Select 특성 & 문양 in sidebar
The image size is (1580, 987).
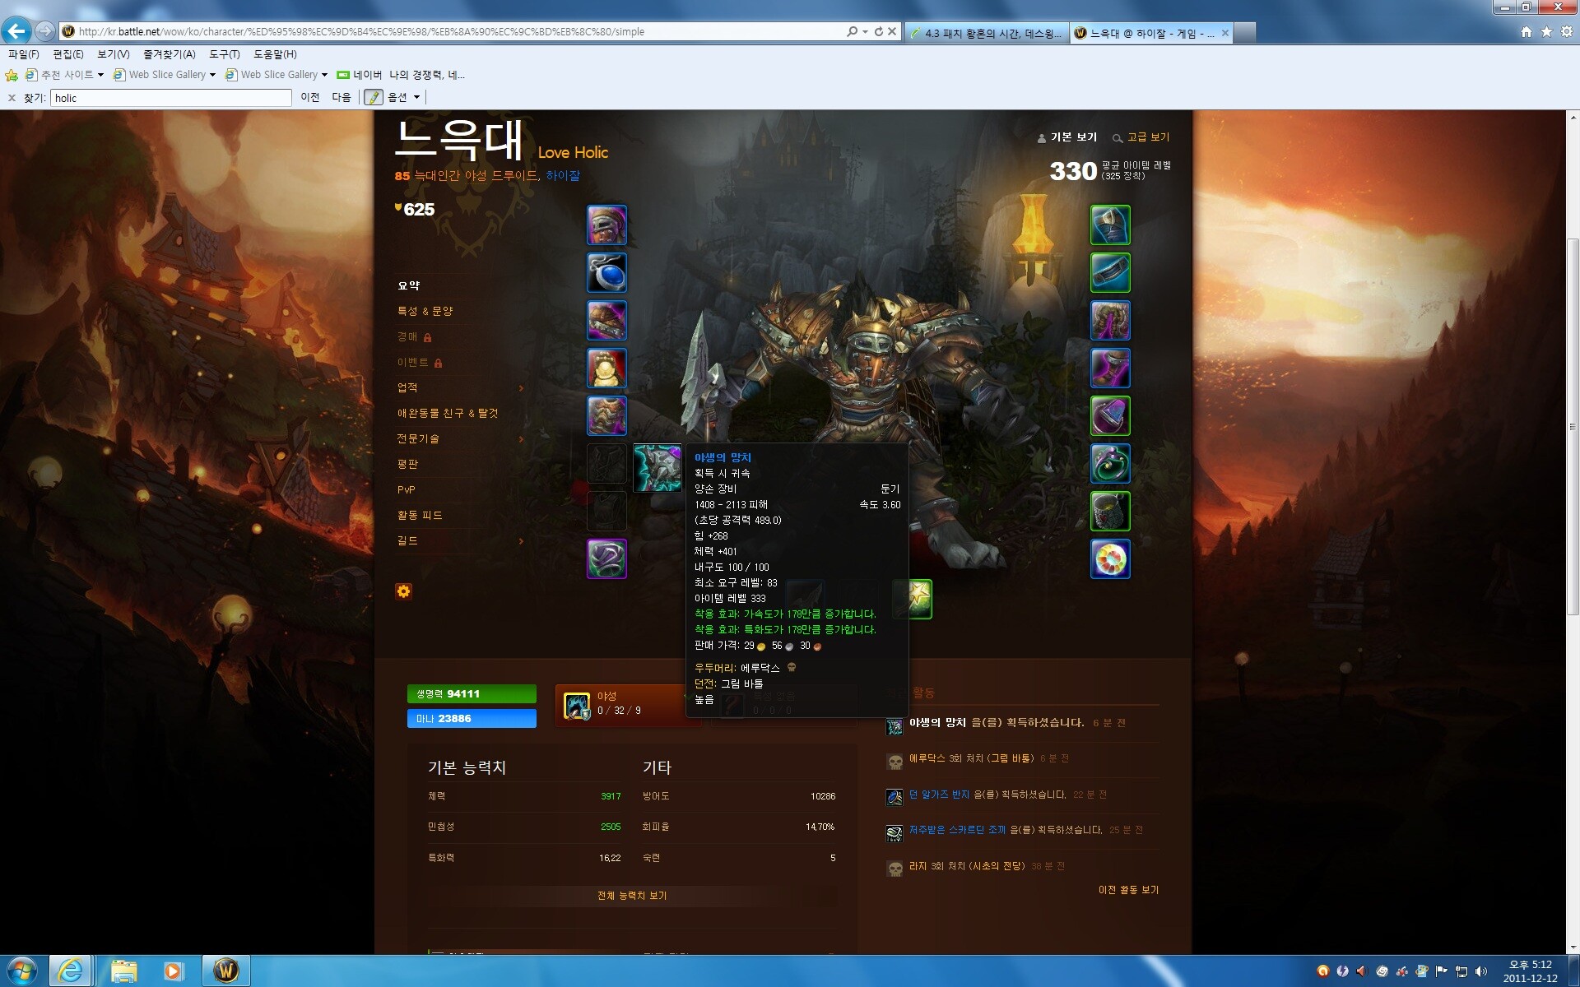pos(425,311)
